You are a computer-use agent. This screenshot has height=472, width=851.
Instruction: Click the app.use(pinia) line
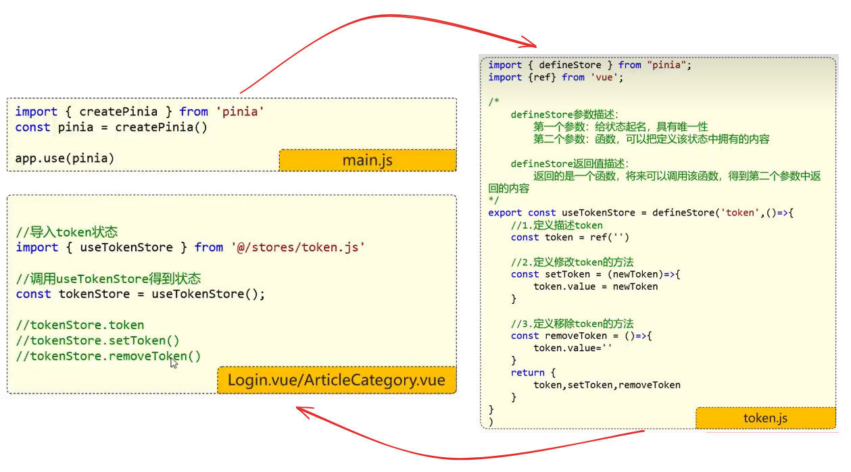(x=65, y=159)
